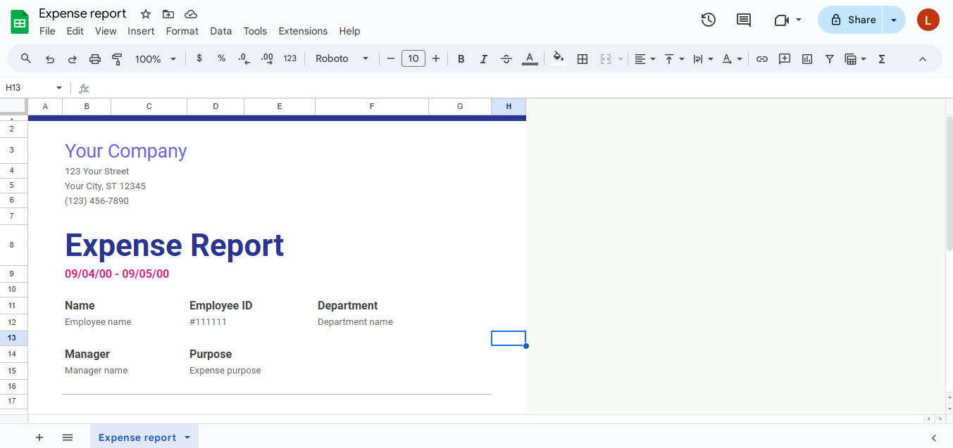This screenshot has width=953, height=448.
Task: Decrease decimal places
Action: (244, 58)
